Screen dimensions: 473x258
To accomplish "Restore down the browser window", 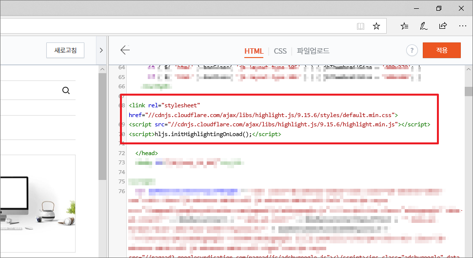I will click(x=439, y=8).
